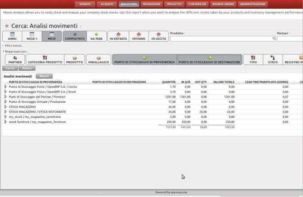This screenshot has height=197, width=303.
Task: Click the -26,00 total value cell
Action: coord(230,112)
